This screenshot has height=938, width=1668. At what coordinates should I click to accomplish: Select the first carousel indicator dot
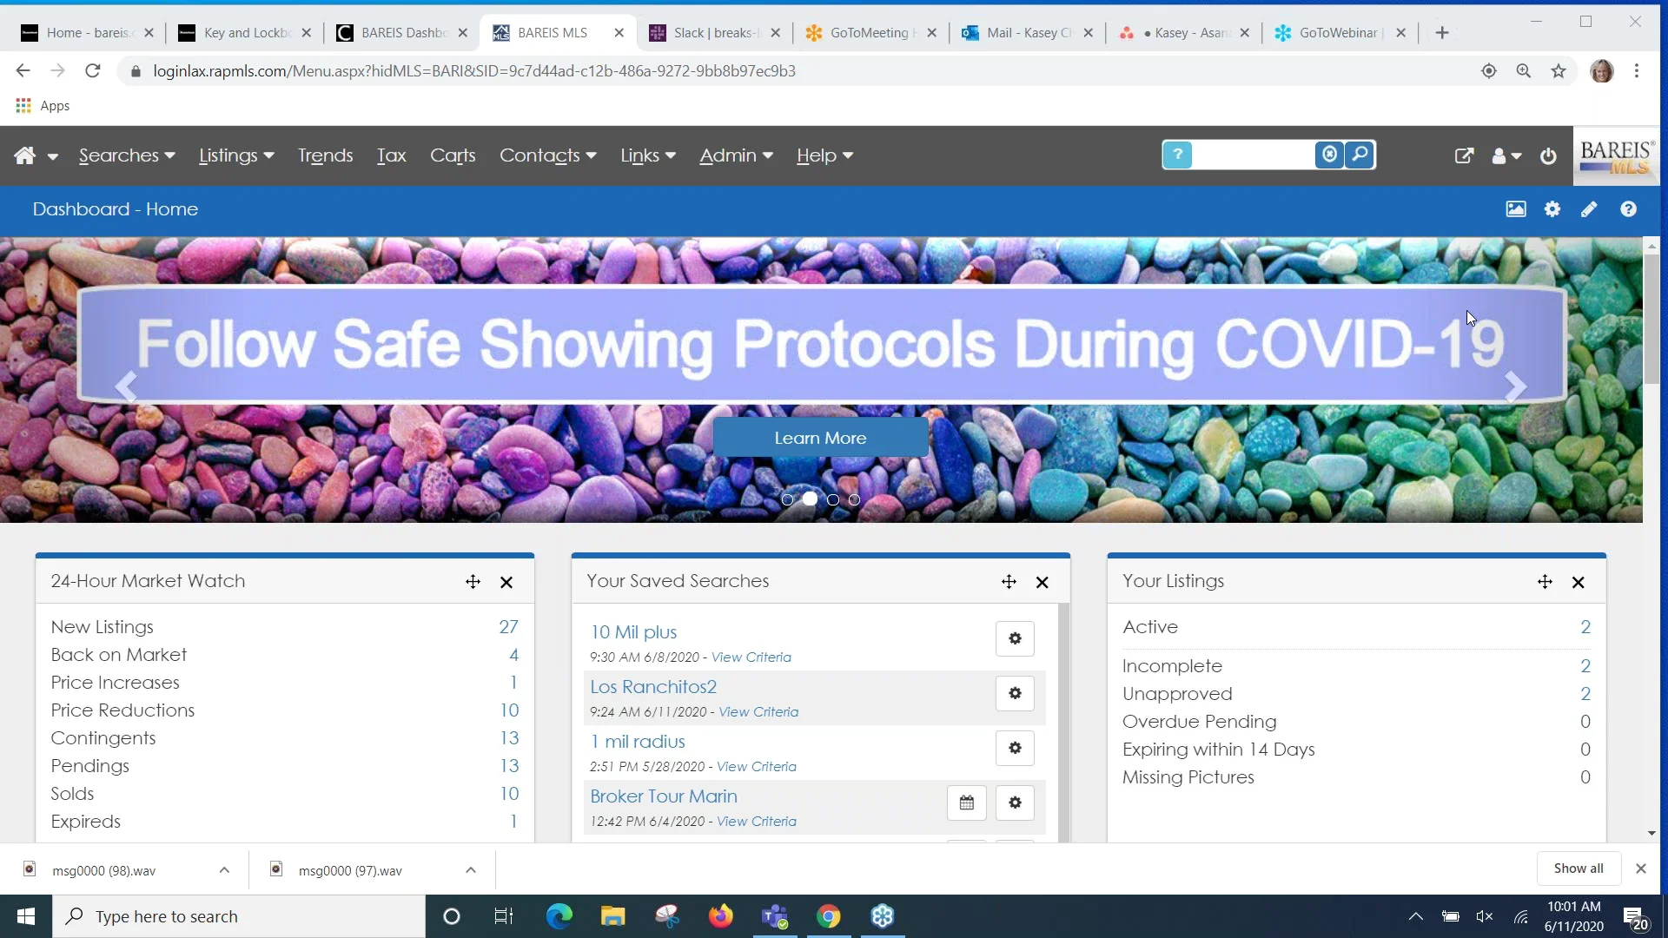pos(787,499)
